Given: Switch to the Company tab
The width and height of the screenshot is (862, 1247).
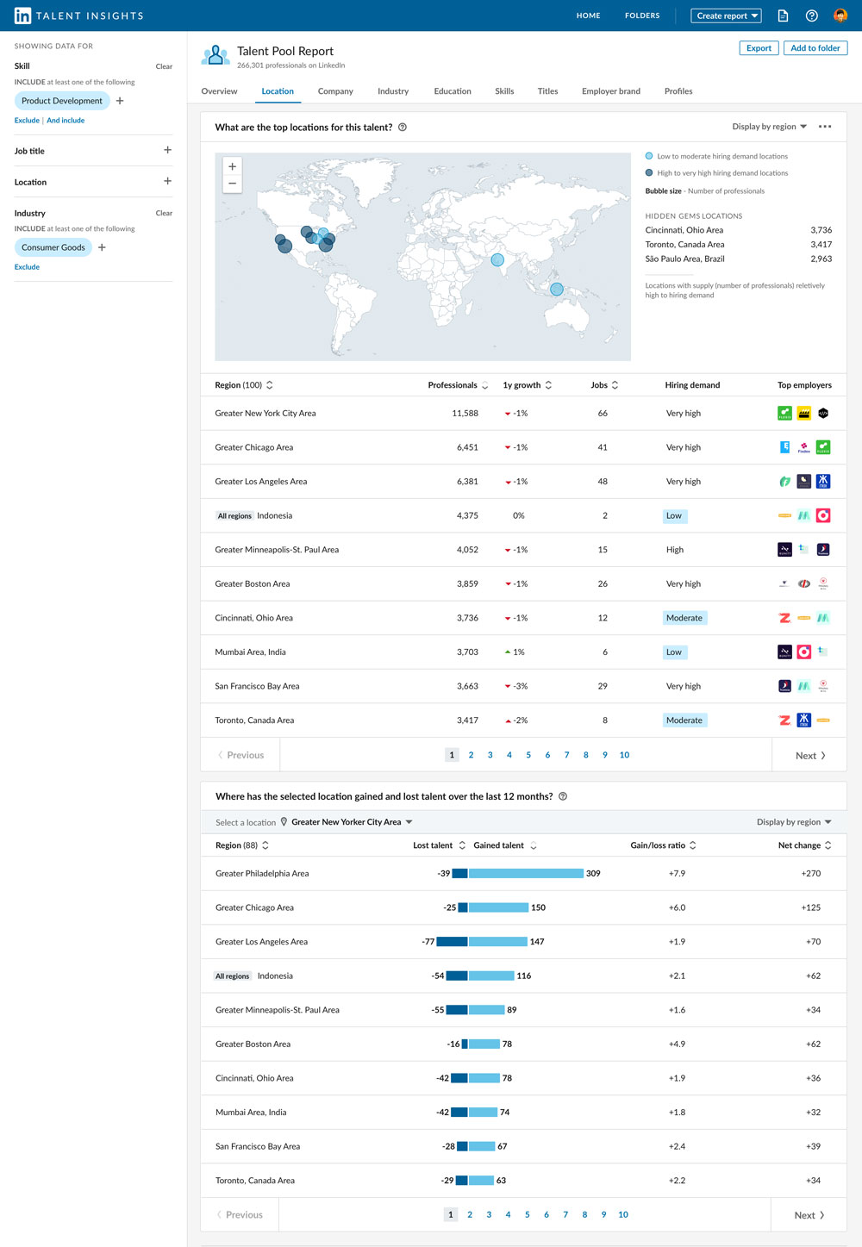Looking at the screenshot, I should pyautogui.click(x=335, y=91).
